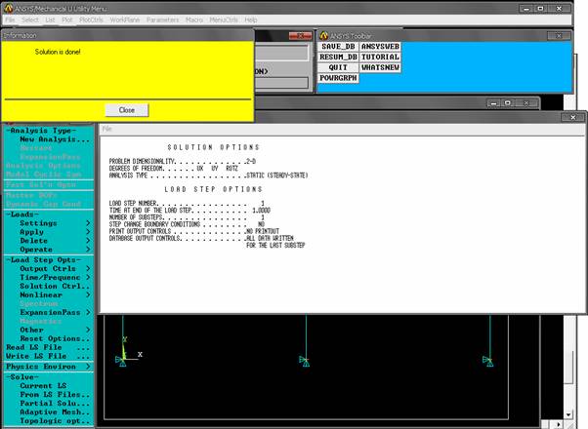
Task: Open the PlotCtrls menu
Action: pyautogui.click(x=91, y=19)
